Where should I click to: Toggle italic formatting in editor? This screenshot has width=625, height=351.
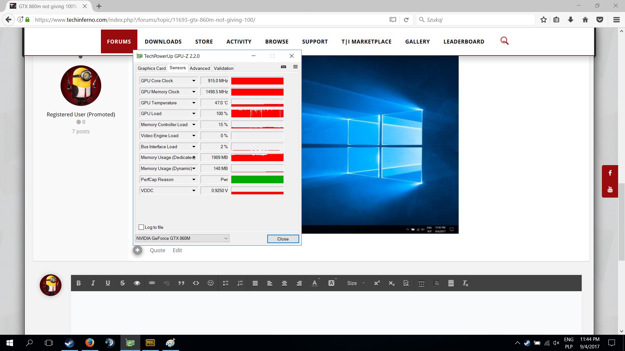93,283
